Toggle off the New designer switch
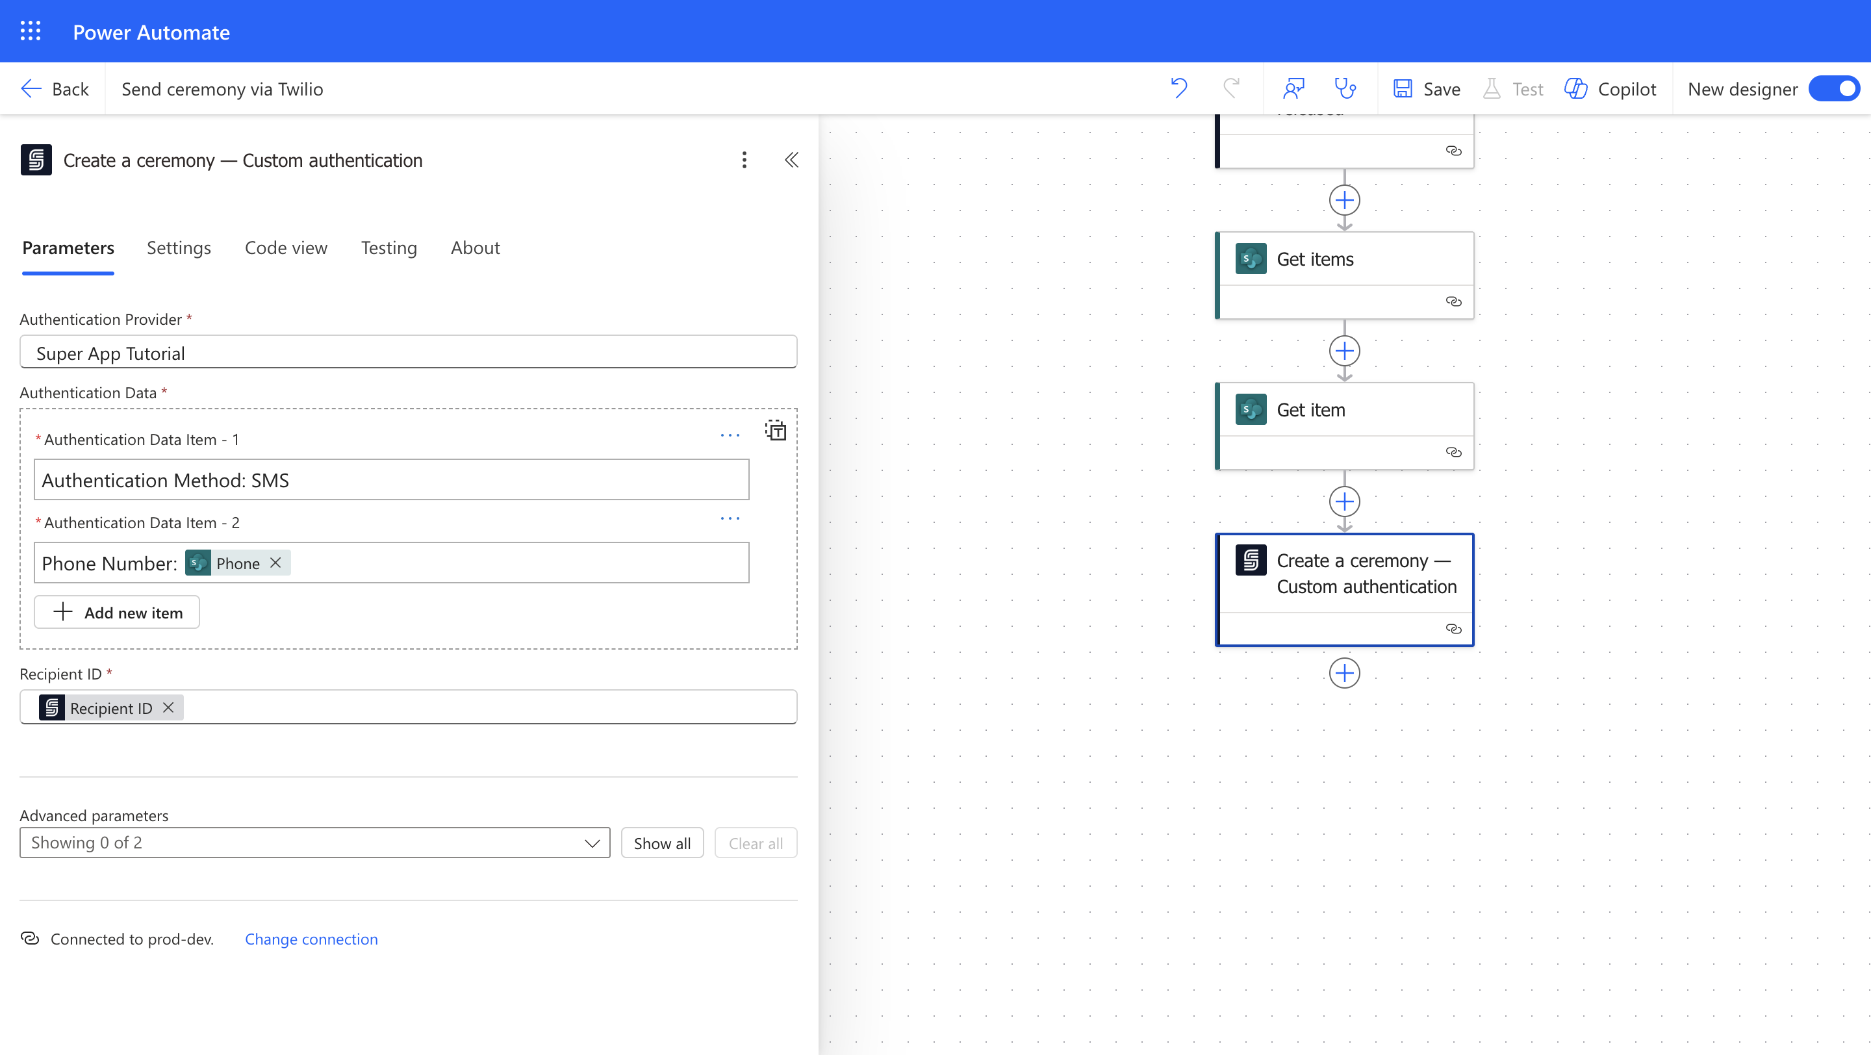This screenshot has width=1871, height=1055. click(x=1834, y=88)
